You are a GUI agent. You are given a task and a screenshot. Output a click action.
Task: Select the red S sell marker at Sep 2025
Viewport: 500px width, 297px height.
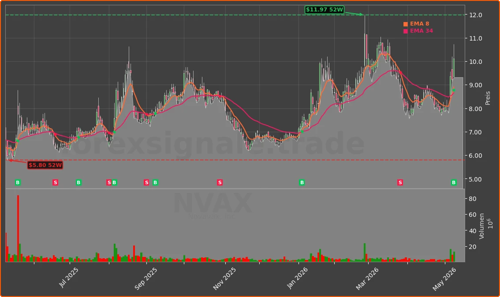coord(146,182)
